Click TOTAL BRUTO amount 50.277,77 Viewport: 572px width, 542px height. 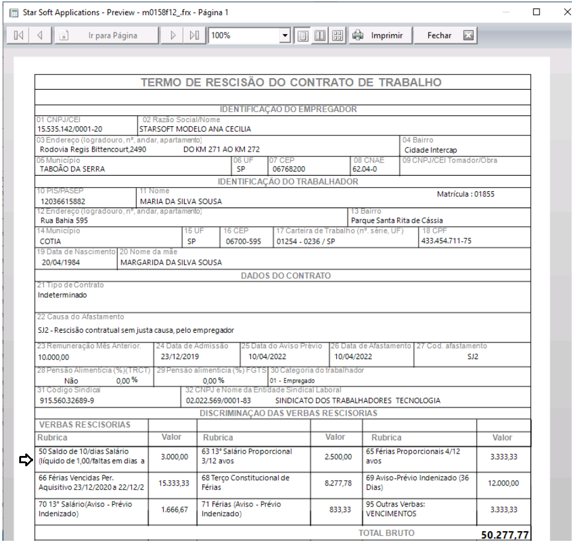pyautogui.click(x=505, y=535)
